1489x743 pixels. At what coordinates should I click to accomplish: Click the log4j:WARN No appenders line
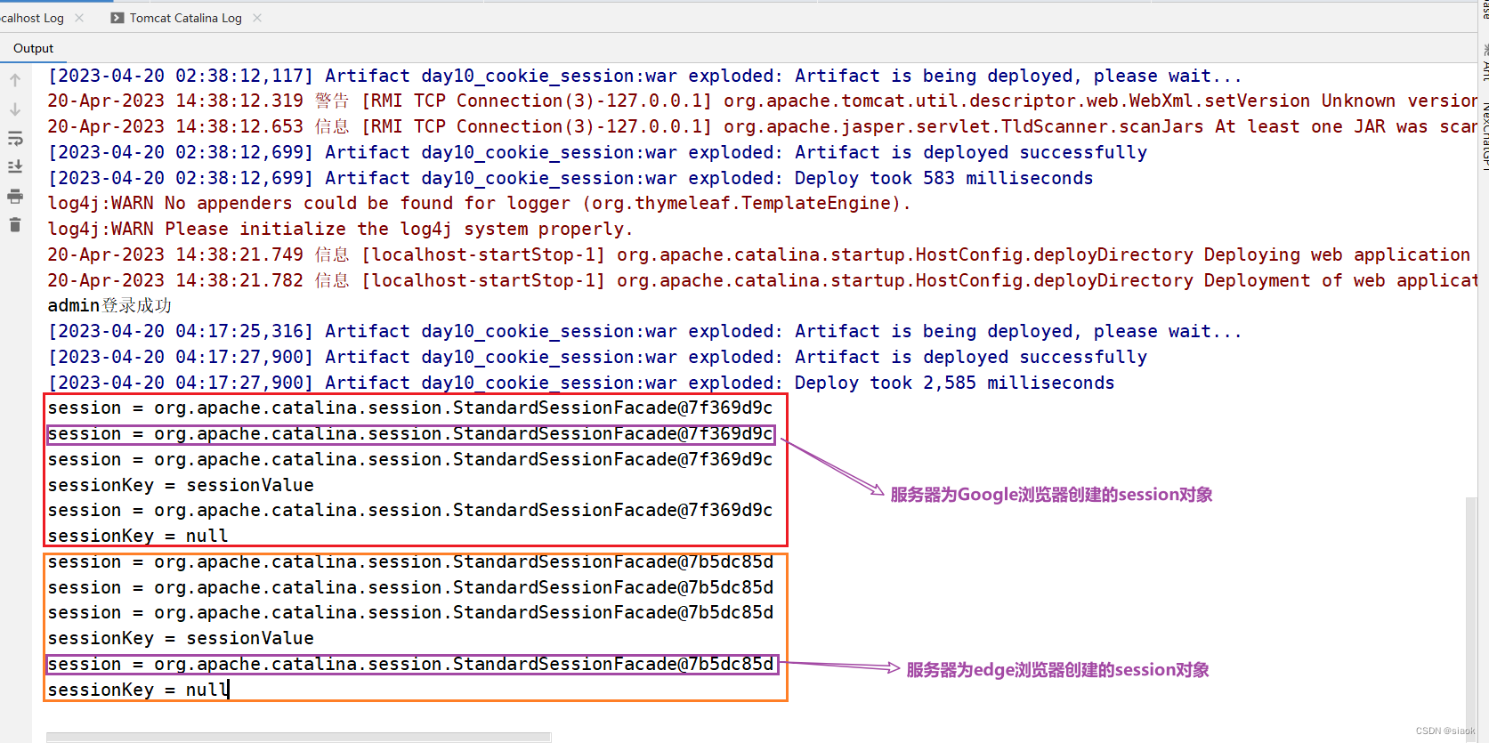pyautogui.click(x=479, y=204)
